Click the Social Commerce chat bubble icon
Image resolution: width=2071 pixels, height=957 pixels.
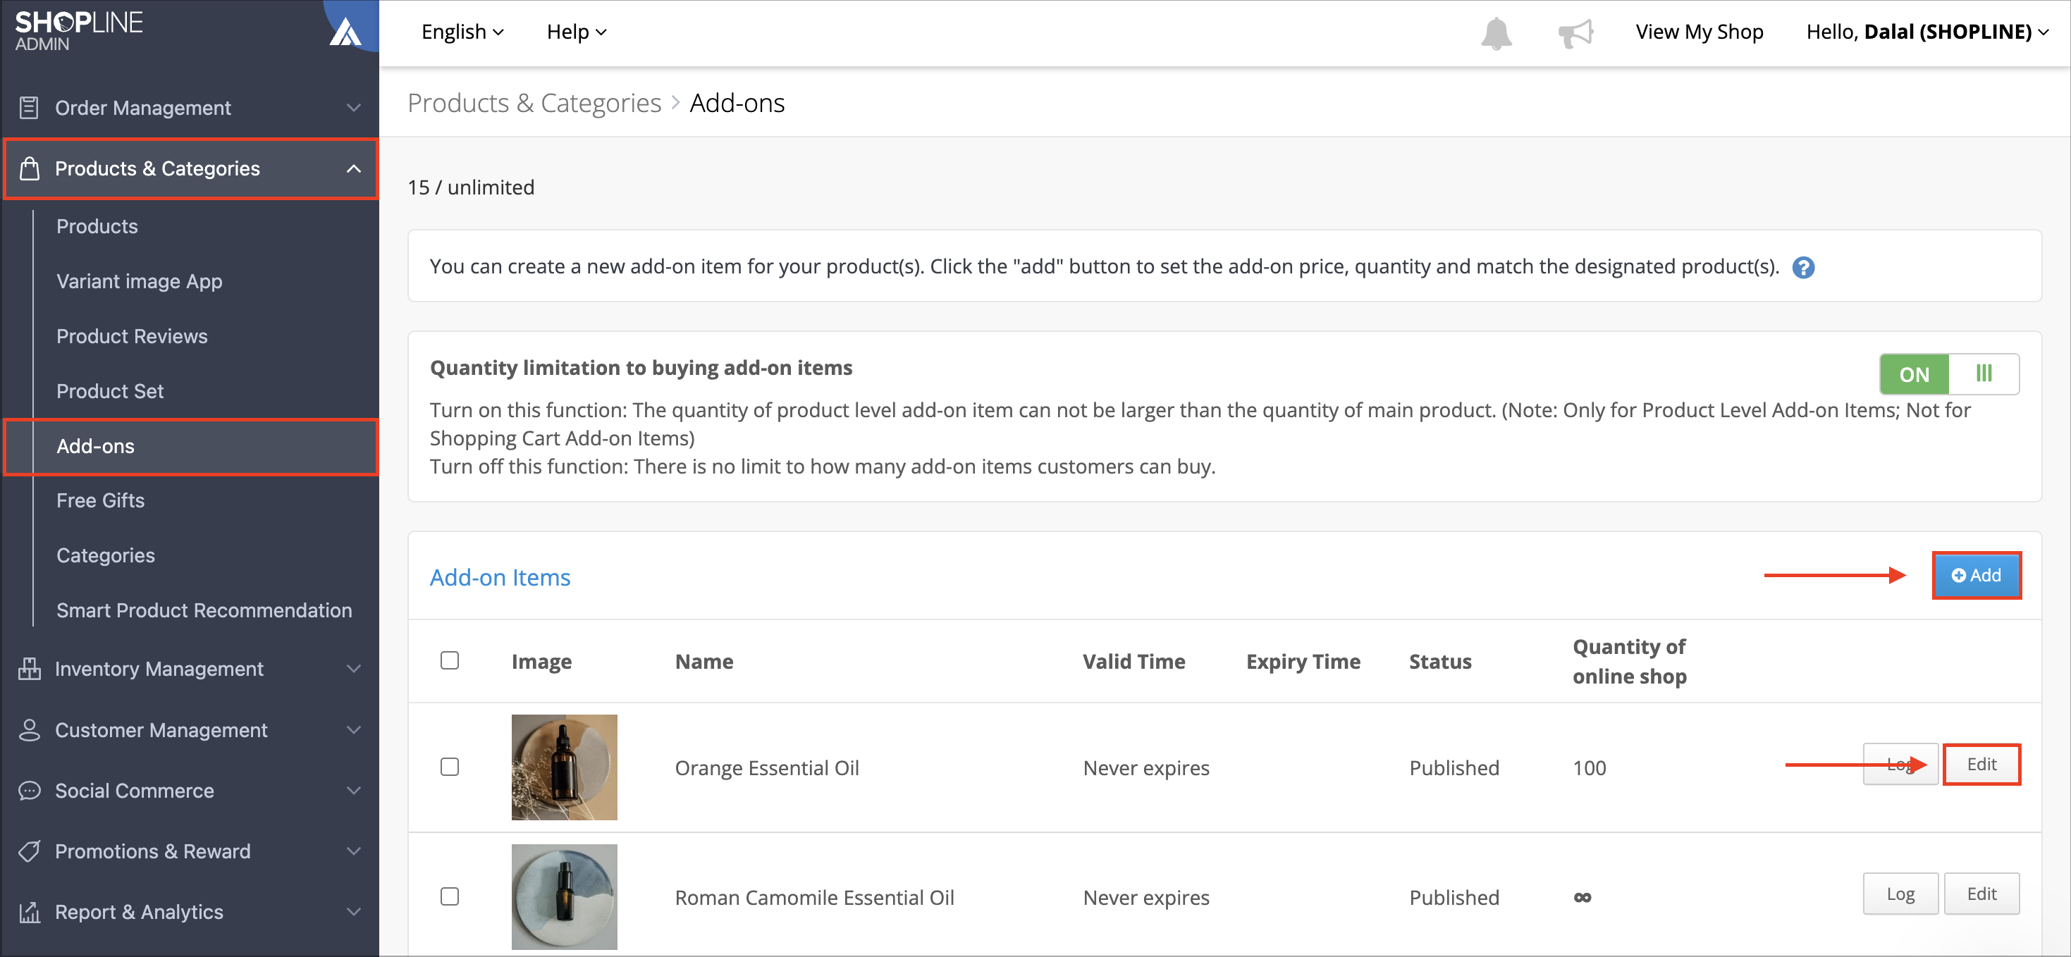click(29, 791)
